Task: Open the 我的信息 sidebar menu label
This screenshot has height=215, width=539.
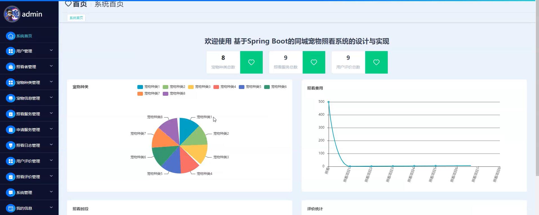Action: (24, 208)
